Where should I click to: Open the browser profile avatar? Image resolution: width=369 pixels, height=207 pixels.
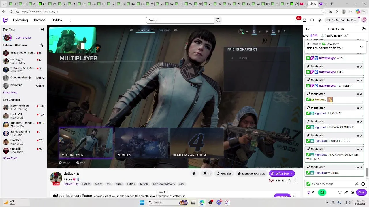[344, 11]
